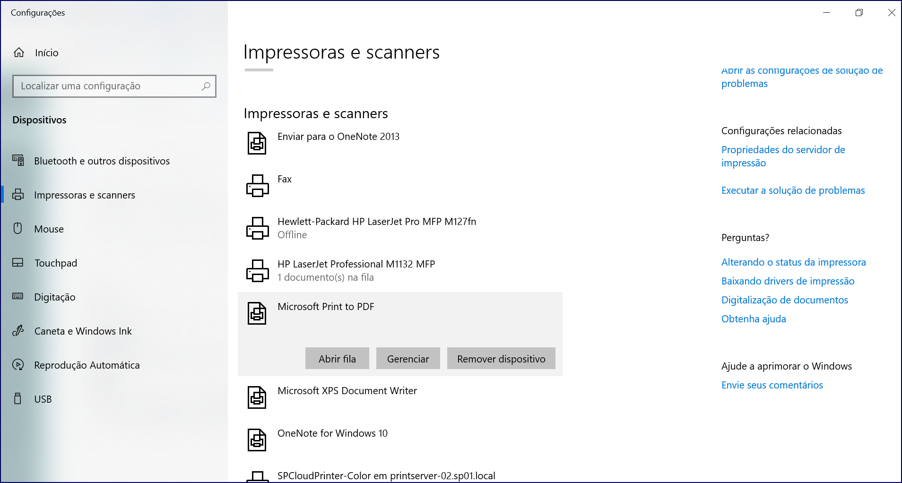
Task: Click the Impressoras e scanners sidebar icon
Action: [x=18, y=195]
